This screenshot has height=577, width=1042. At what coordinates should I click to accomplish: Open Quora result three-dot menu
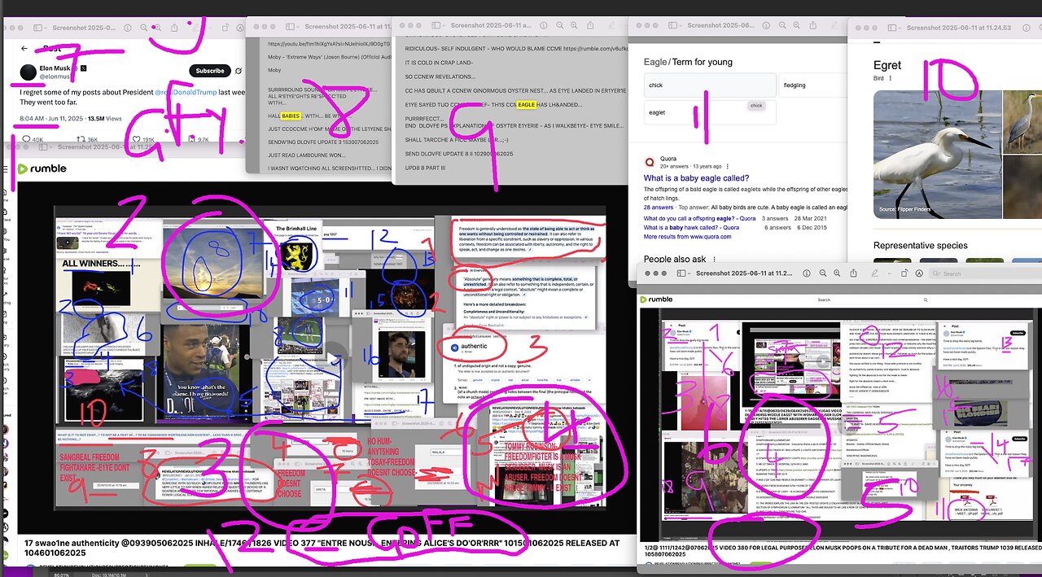pos(727,166)
